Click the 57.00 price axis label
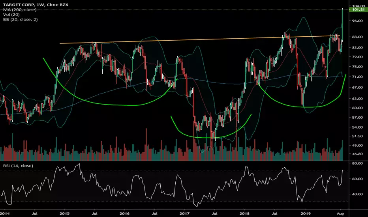 357,117
